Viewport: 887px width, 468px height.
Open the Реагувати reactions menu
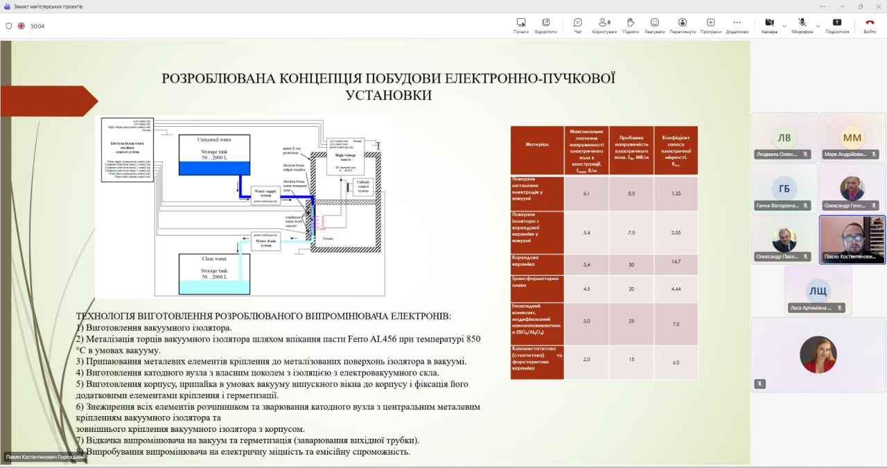pyautogui.click(x=654, y=26)
